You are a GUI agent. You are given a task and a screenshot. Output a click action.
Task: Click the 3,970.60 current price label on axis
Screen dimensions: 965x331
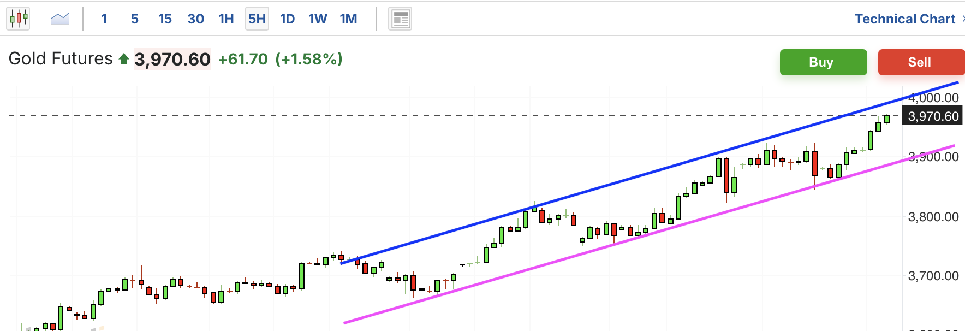pyautogui.click(x=933, y=116)
